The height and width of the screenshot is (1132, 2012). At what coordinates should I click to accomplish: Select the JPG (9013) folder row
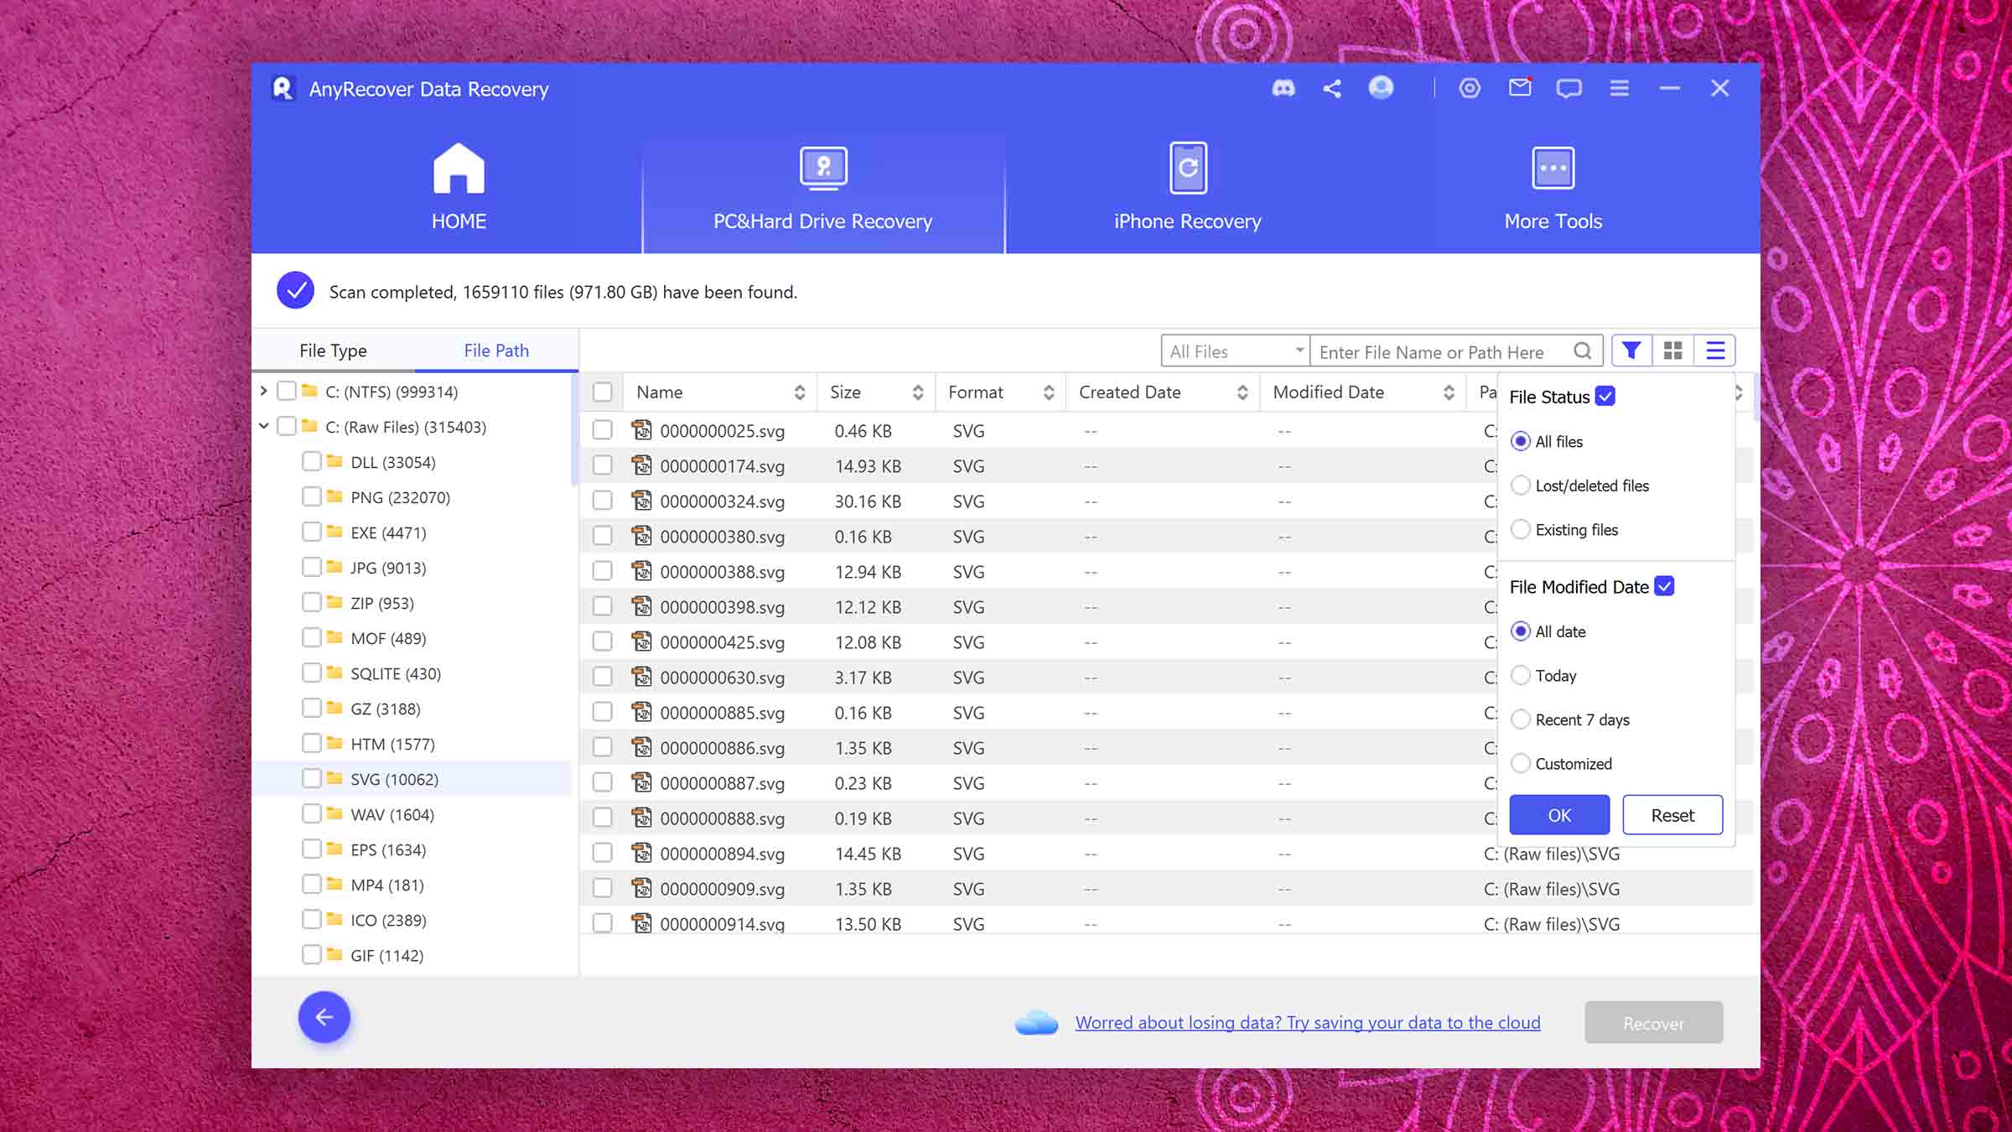(x=412, y=568)
